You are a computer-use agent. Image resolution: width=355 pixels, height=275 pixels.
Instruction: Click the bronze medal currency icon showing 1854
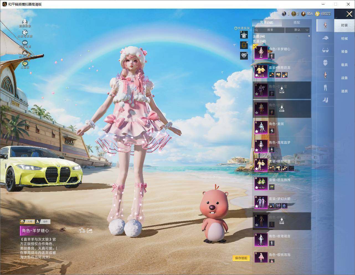(304, 14)
